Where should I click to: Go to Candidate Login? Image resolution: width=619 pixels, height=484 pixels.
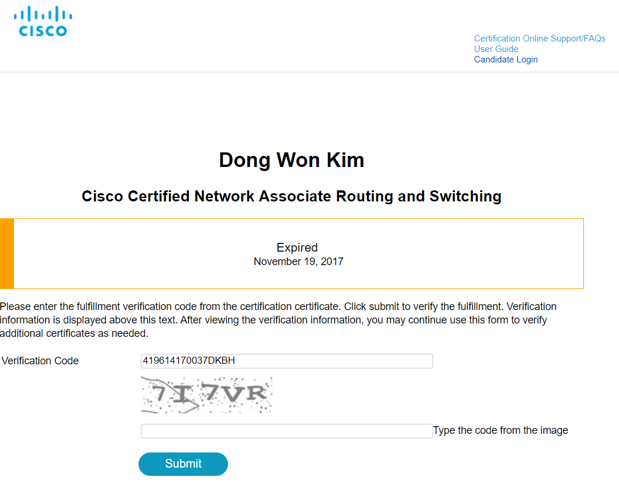(506, 60)
